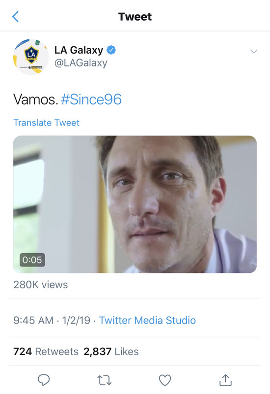
Task: Tap the 280K views count
Action: (41, 285)
